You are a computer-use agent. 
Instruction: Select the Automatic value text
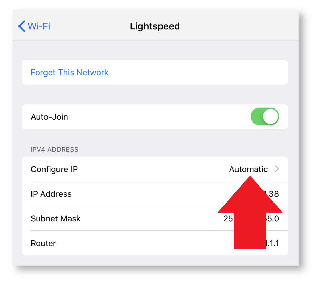[248, 169]
